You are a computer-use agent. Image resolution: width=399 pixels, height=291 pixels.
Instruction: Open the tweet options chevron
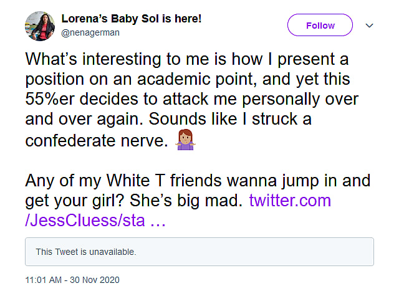(x=368, y=26)
